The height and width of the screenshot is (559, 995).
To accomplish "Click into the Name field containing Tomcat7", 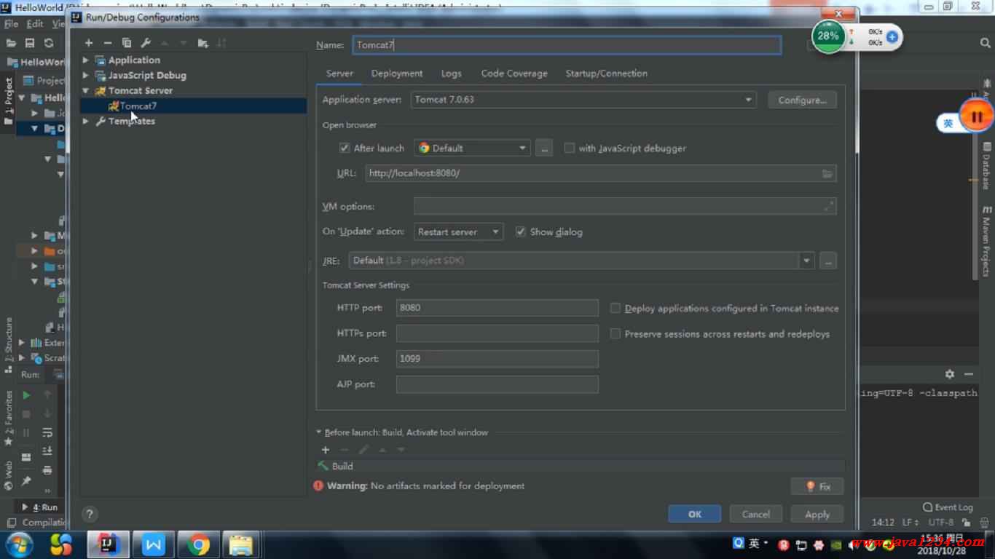I will tap(567, 44).
